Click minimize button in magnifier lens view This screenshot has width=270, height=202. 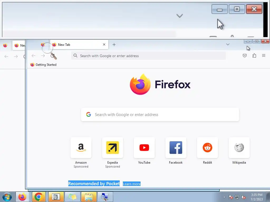219,9
